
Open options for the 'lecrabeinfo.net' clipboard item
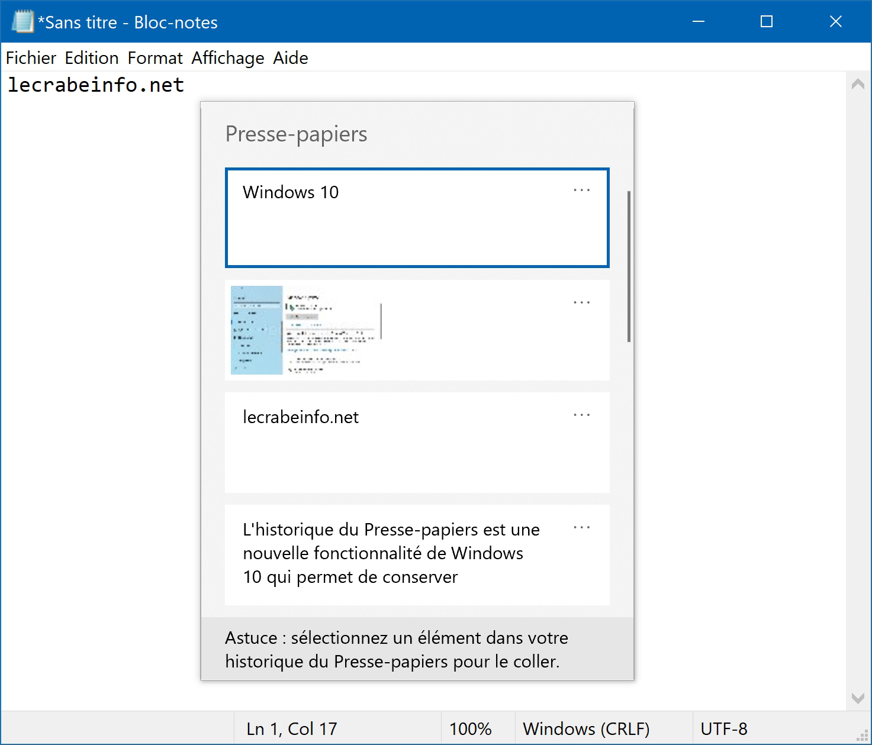(582, 415)
